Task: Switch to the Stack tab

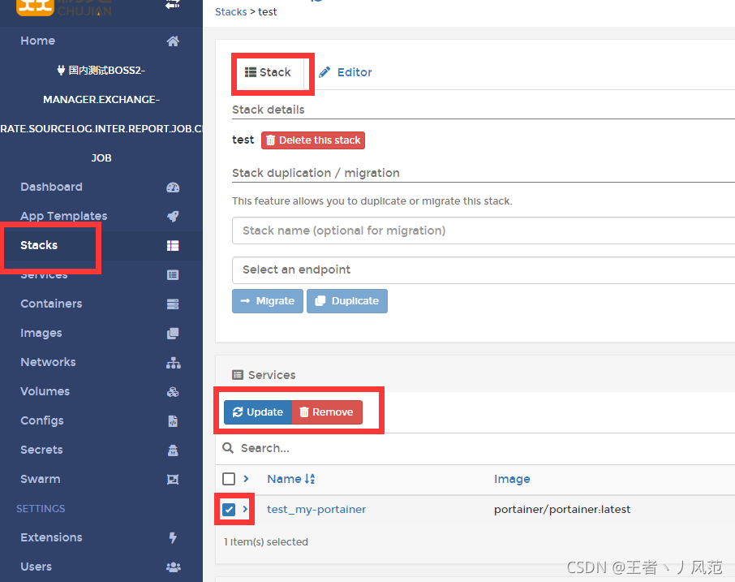Action: tap(269, 72)
